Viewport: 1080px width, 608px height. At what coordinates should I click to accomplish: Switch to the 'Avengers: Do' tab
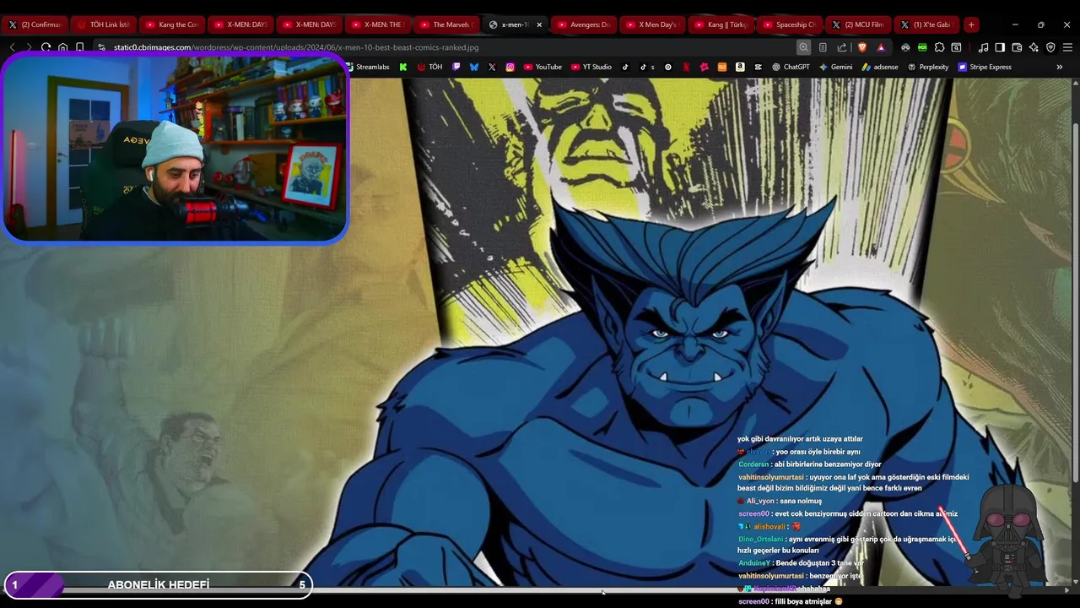583,24
